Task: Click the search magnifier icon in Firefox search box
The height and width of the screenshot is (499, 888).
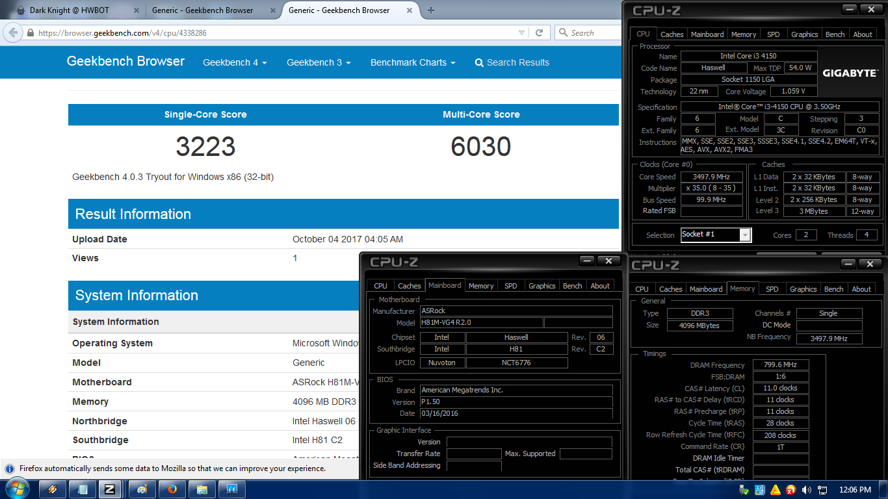Action: 563,32
